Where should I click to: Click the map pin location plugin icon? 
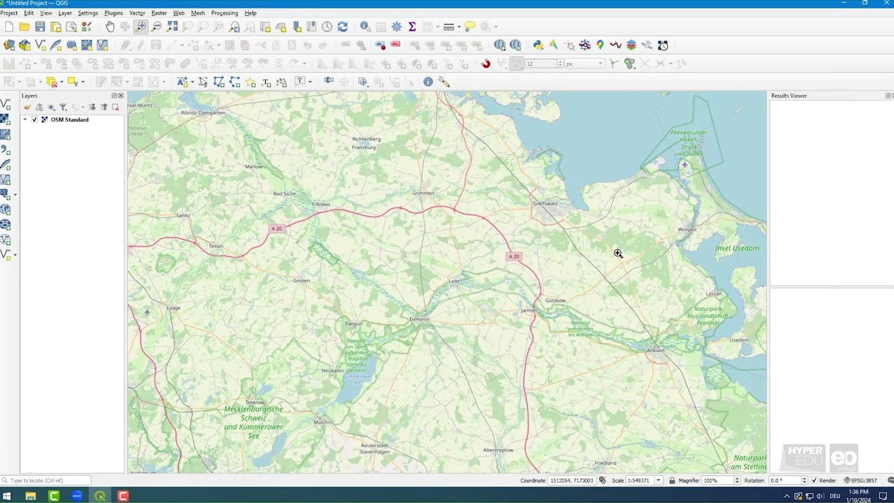(600, 45)
